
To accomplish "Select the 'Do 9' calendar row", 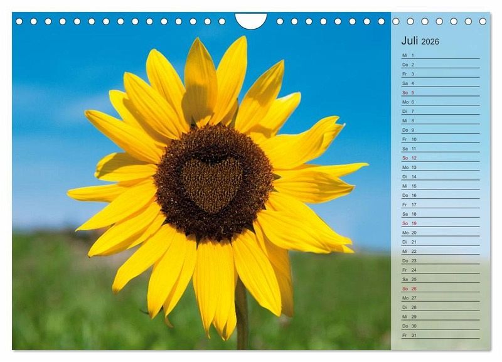I will click(x=441, y=130).
